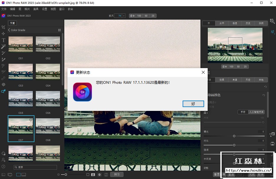Click the print icon on right edge
The image size is (276, 179).
coord(272,144)
